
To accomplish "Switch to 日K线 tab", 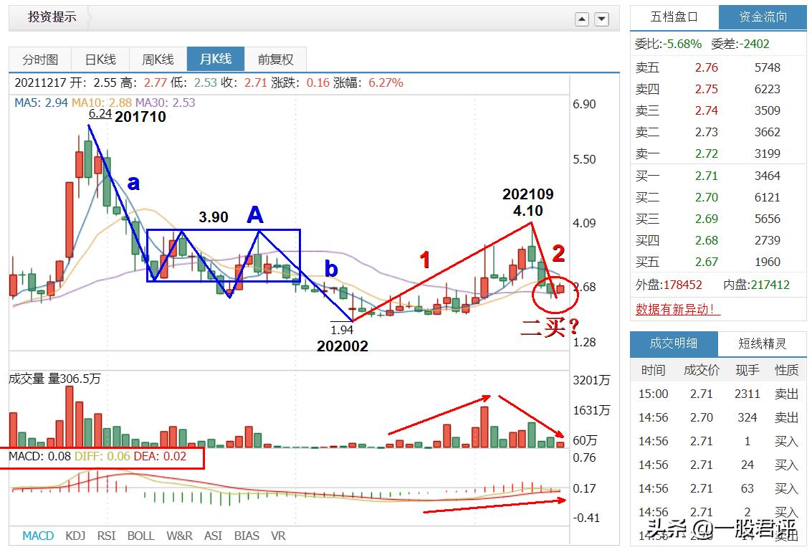I will click(100, 60).
